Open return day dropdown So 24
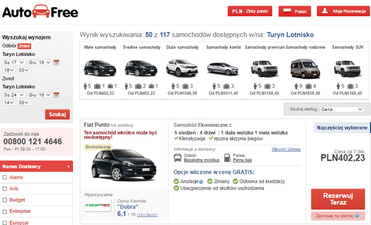The image size is (371, 225). point(14,95)
